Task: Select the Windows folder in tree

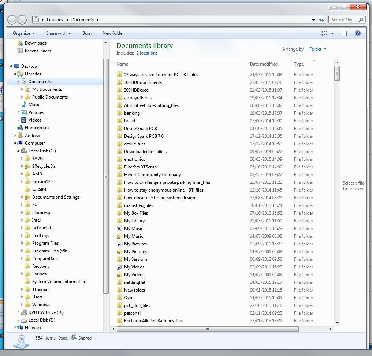Action: point(41,305)
